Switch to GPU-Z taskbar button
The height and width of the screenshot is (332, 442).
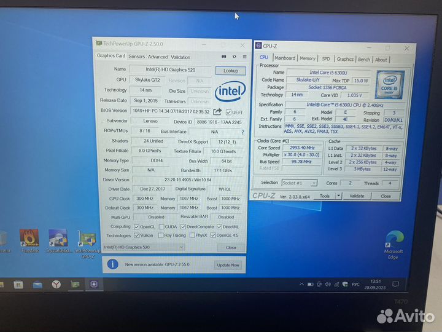pos(76,284)
